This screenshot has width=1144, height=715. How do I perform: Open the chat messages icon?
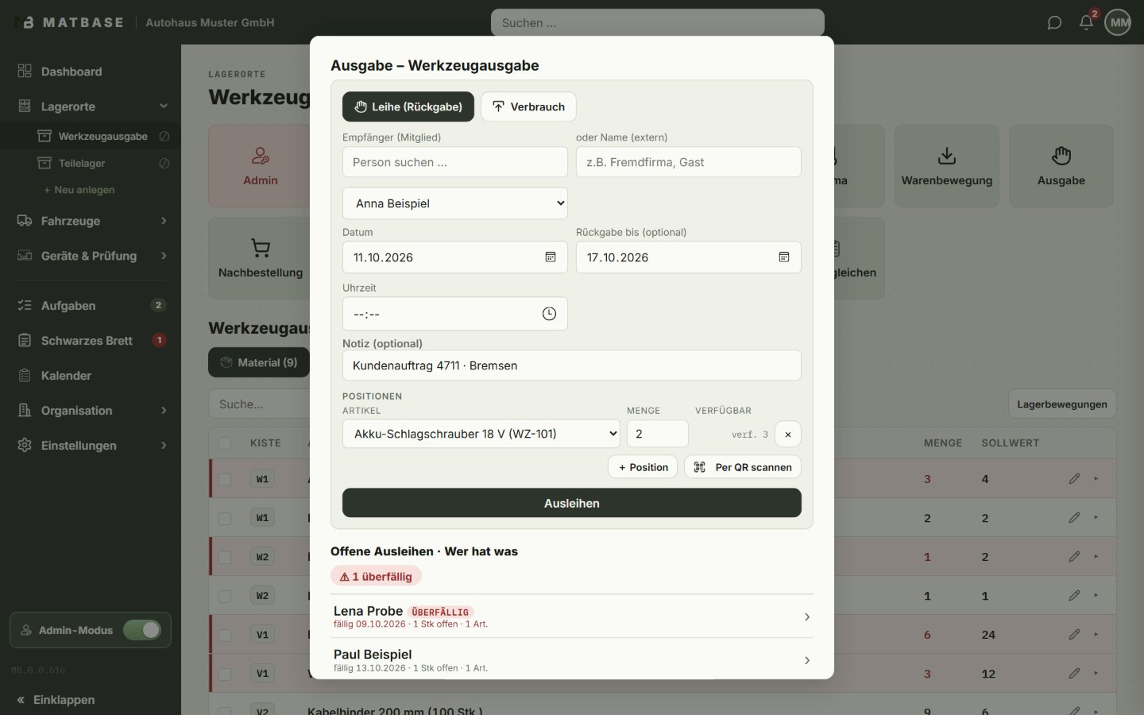coord(1054,22)
